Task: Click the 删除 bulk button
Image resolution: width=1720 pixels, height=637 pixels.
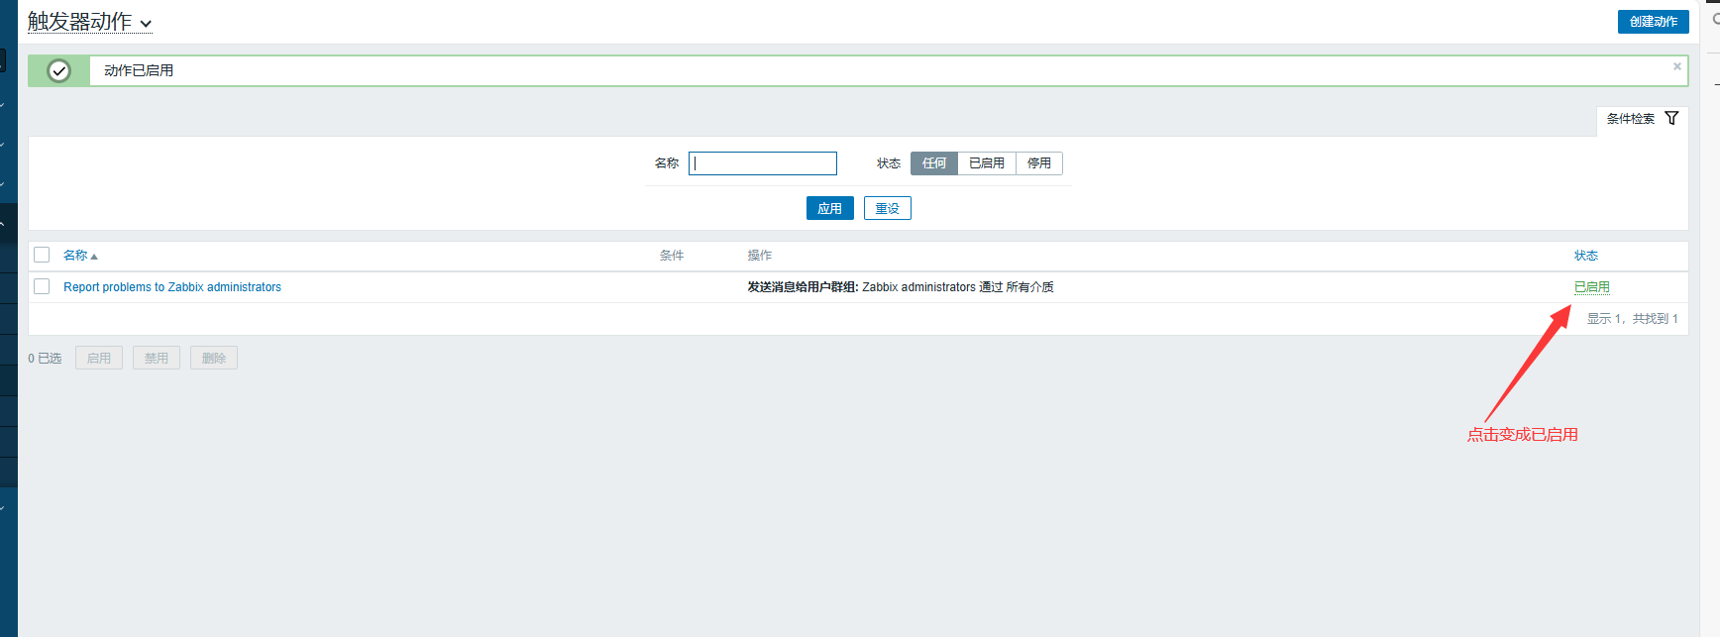Action: (214, 358)
